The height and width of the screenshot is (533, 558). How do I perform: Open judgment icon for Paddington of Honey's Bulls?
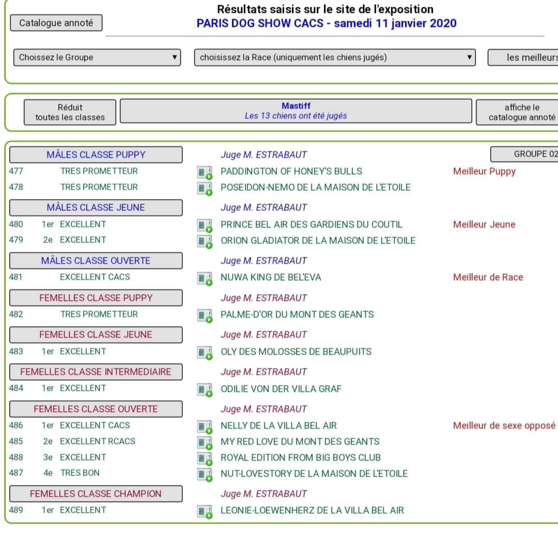(x=205, y=172)
